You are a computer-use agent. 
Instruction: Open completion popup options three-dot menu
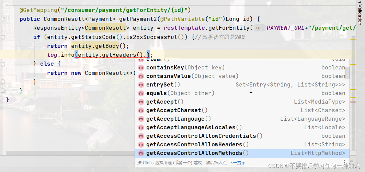344,162
